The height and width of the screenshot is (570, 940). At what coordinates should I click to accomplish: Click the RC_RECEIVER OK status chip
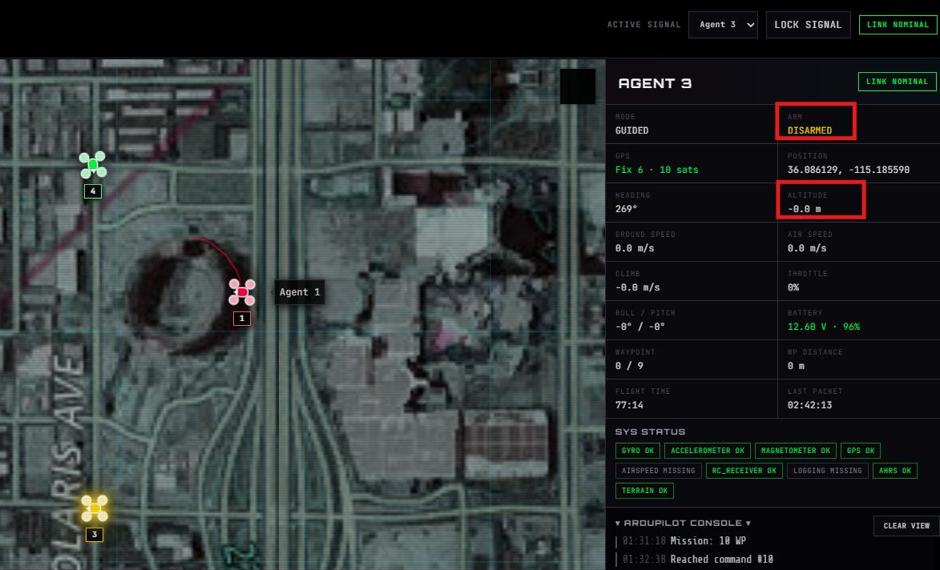click(744, 471)
